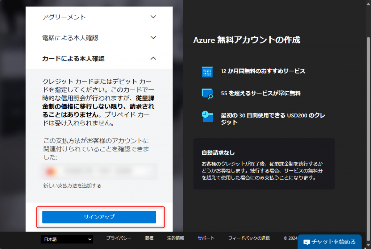Select the blurred saved payment card
Viewport: 371px width, 249px height.
[99, 171]
